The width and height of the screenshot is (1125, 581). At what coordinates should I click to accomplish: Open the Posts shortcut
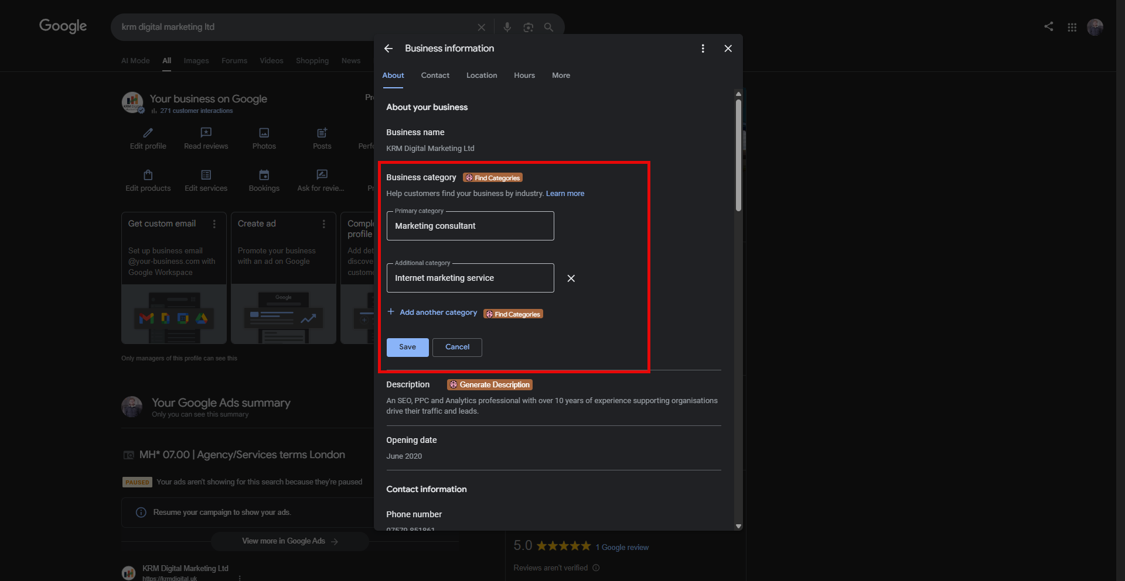322,139
